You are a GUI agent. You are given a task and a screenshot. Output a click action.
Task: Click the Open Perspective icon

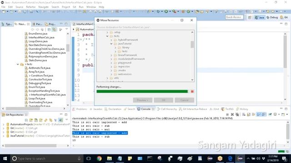pos(250,17)
